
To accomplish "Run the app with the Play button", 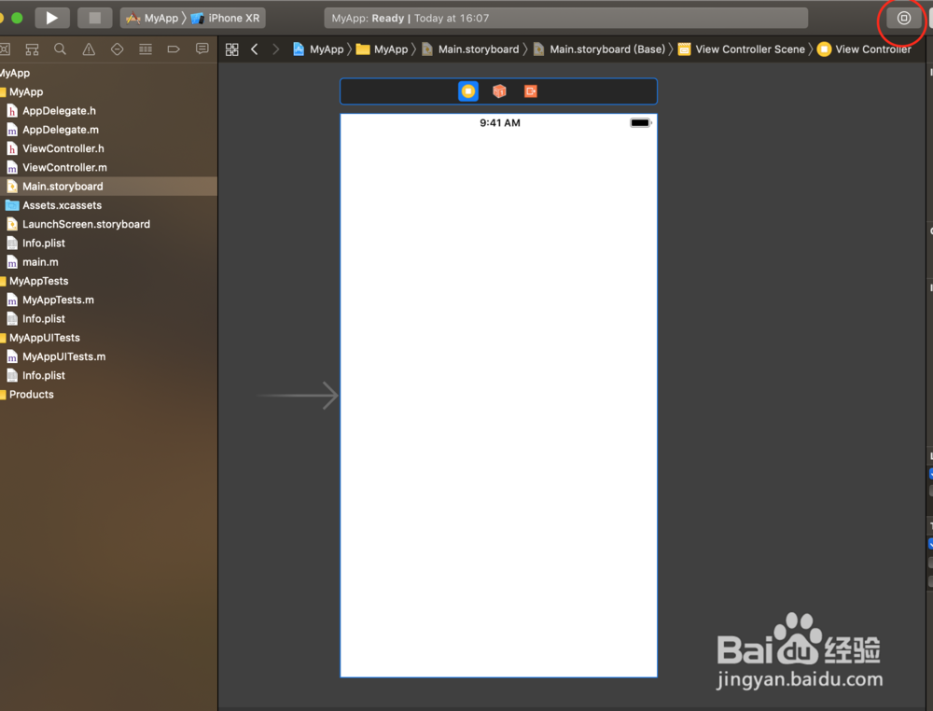I will click(x=51, y=18).
